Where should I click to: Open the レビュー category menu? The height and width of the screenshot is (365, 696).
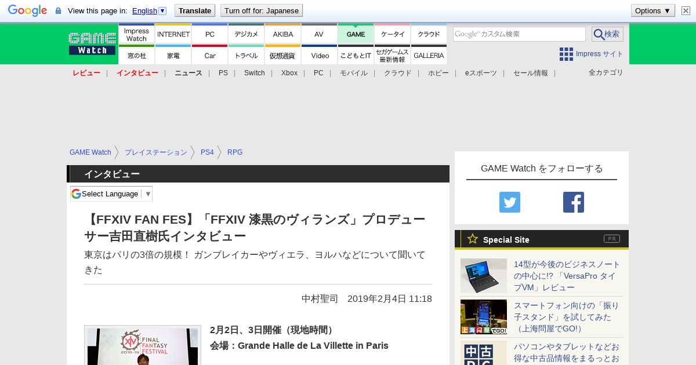[x=86, y=73]
